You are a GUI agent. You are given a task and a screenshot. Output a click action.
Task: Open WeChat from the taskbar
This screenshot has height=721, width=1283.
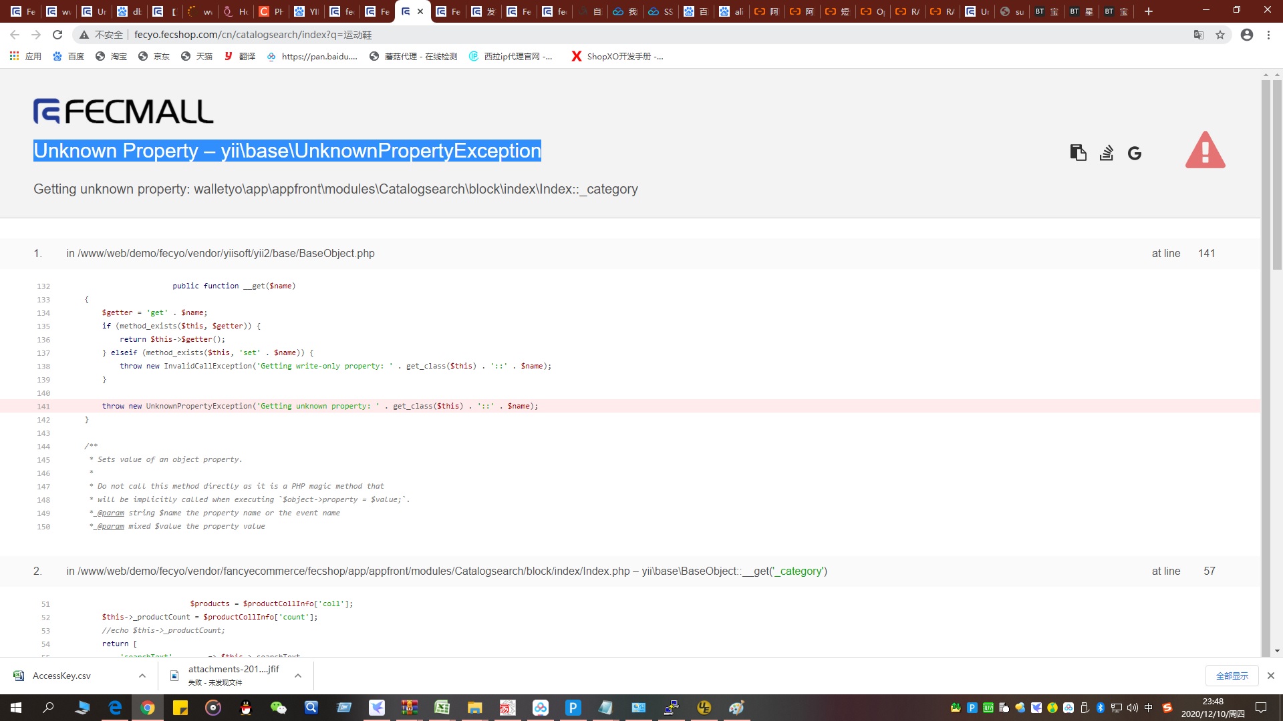pyautogui.click(x=278, y=708)
